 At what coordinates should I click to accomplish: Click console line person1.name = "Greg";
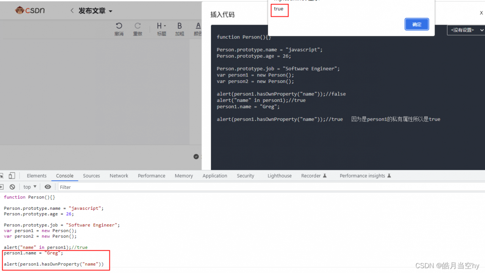point(33,253)
